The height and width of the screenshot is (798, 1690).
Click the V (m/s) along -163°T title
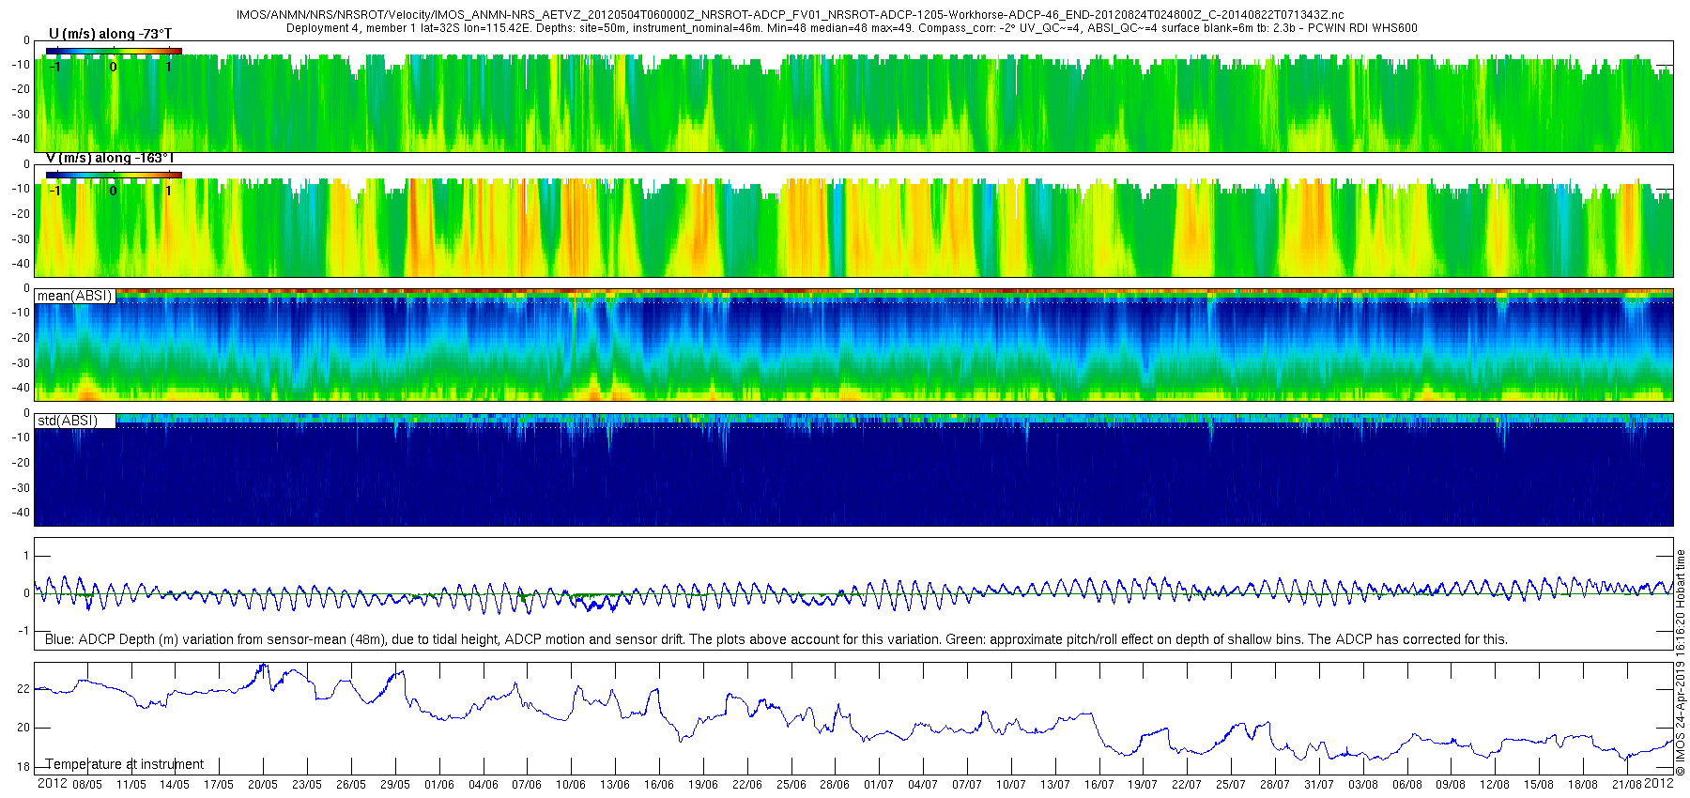[x=110, y=158]
